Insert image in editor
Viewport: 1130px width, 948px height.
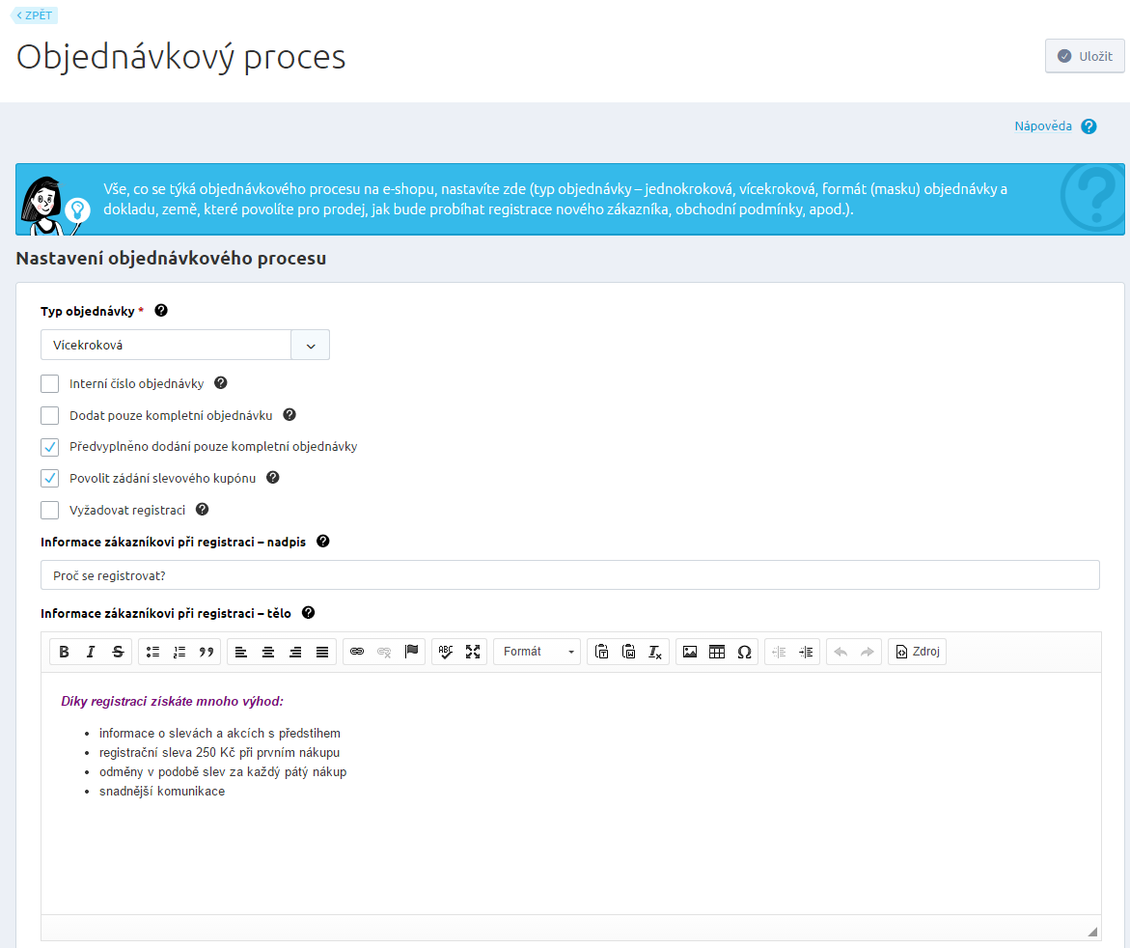coord(690,652)
